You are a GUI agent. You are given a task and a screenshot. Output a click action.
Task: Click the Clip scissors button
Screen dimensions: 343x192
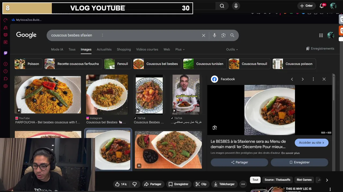(x=201, y=184)
